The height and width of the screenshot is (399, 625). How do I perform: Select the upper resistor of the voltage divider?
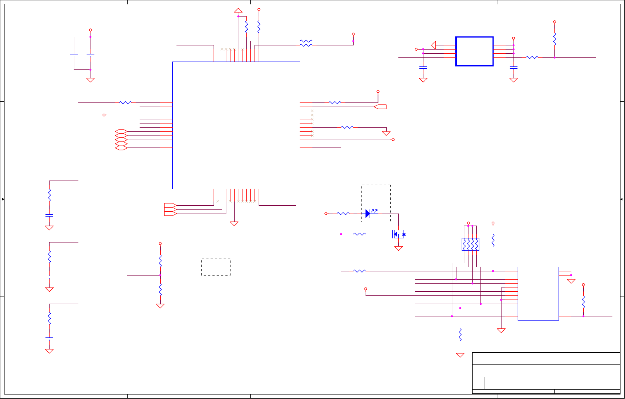[160, 261]
